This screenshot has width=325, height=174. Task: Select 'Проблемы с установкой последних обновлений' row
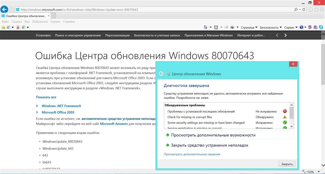[x=227, y=111]
